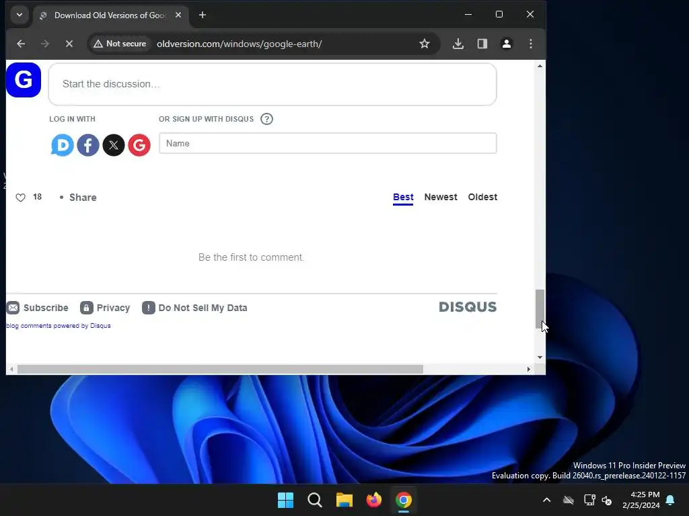Sort comments by Best

tap(403, 197)
